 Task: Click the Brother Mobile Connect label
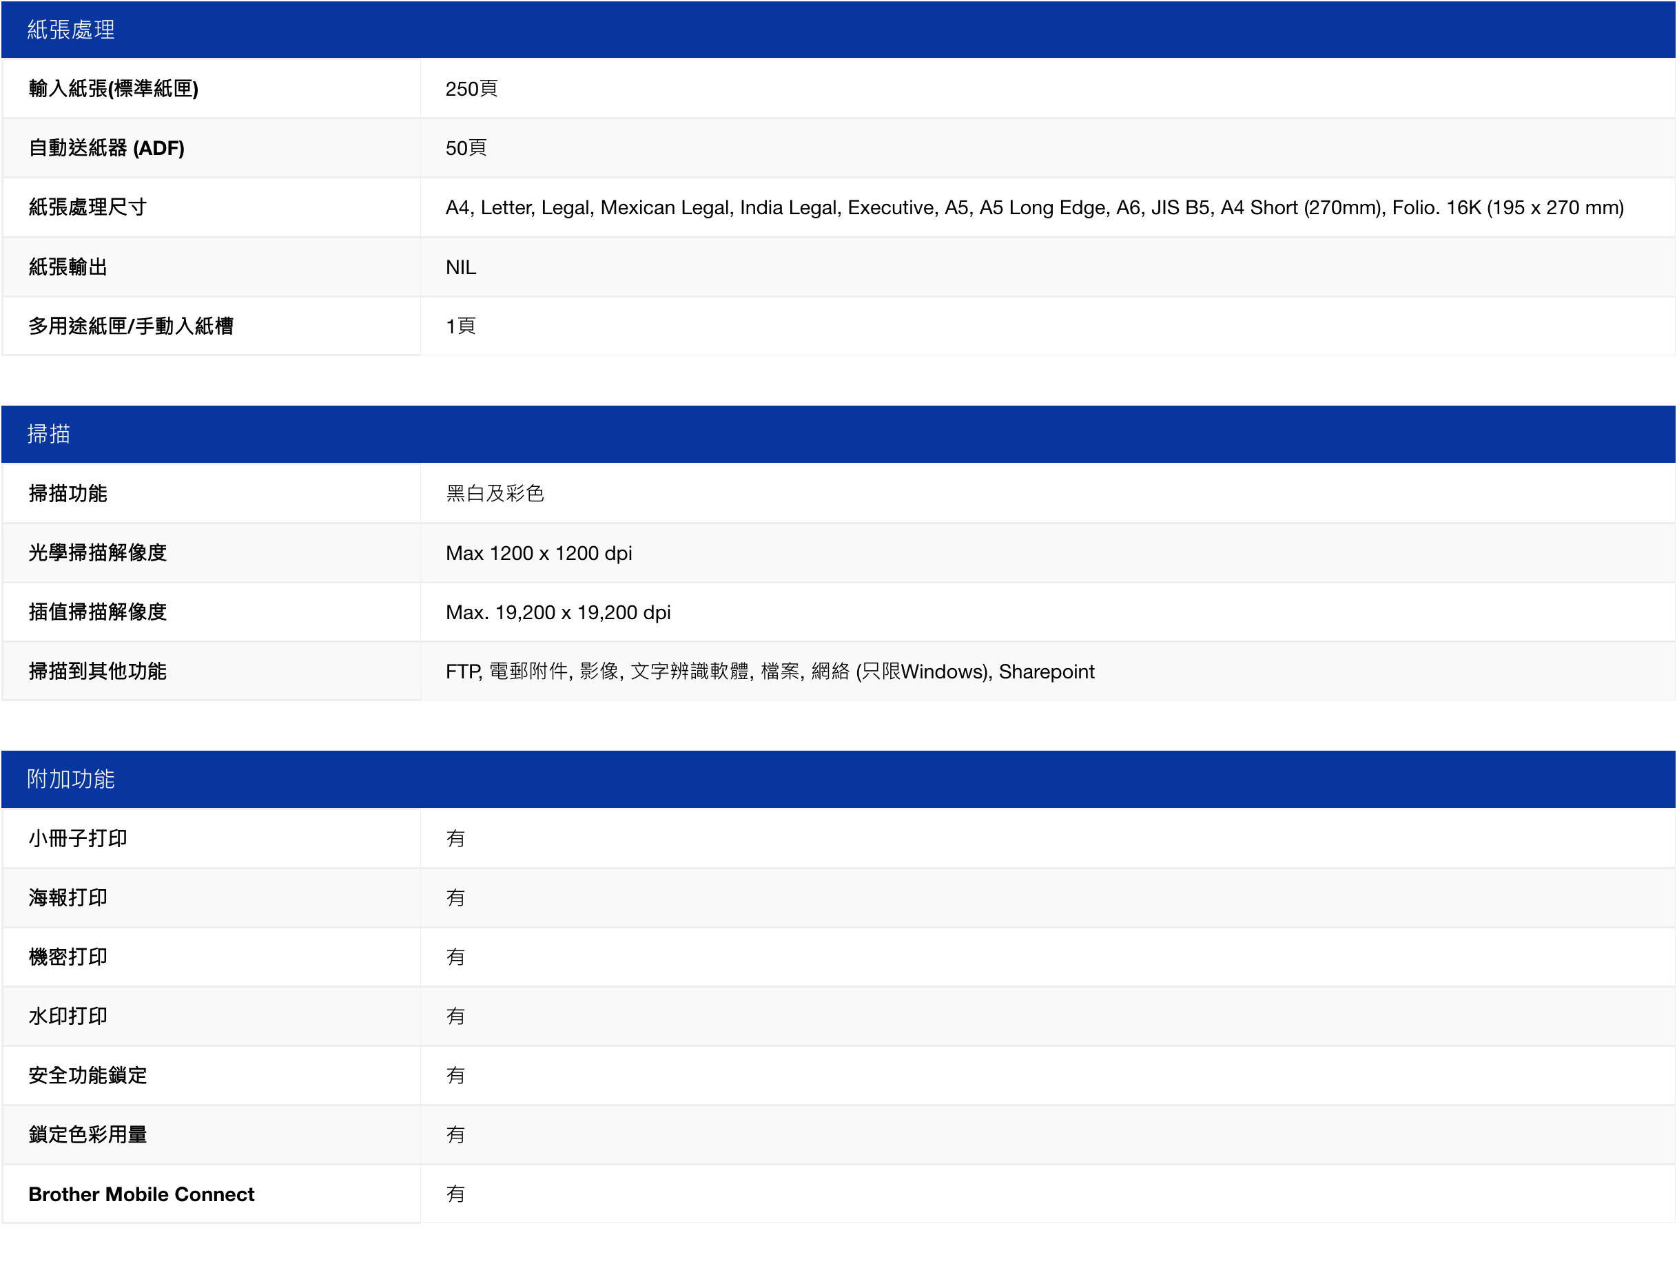[x=141, y=1194]
